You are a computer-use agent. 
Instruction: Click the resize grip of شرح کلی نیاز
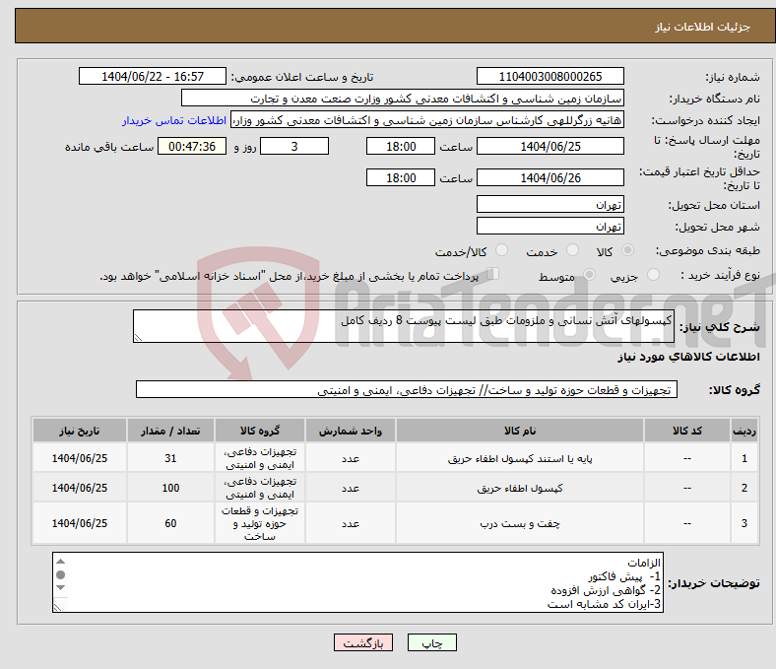coord(139,337)
